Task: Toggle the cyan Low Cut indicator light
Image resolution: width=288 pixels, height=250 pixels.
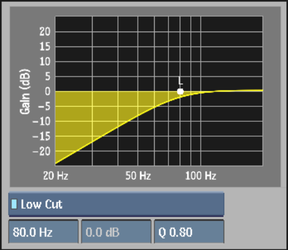Action: pyautogui.click(x=14, y=204)
